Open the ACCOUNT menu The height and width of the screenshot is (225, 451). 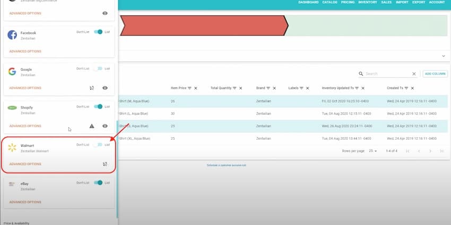[x=437, y=2]
